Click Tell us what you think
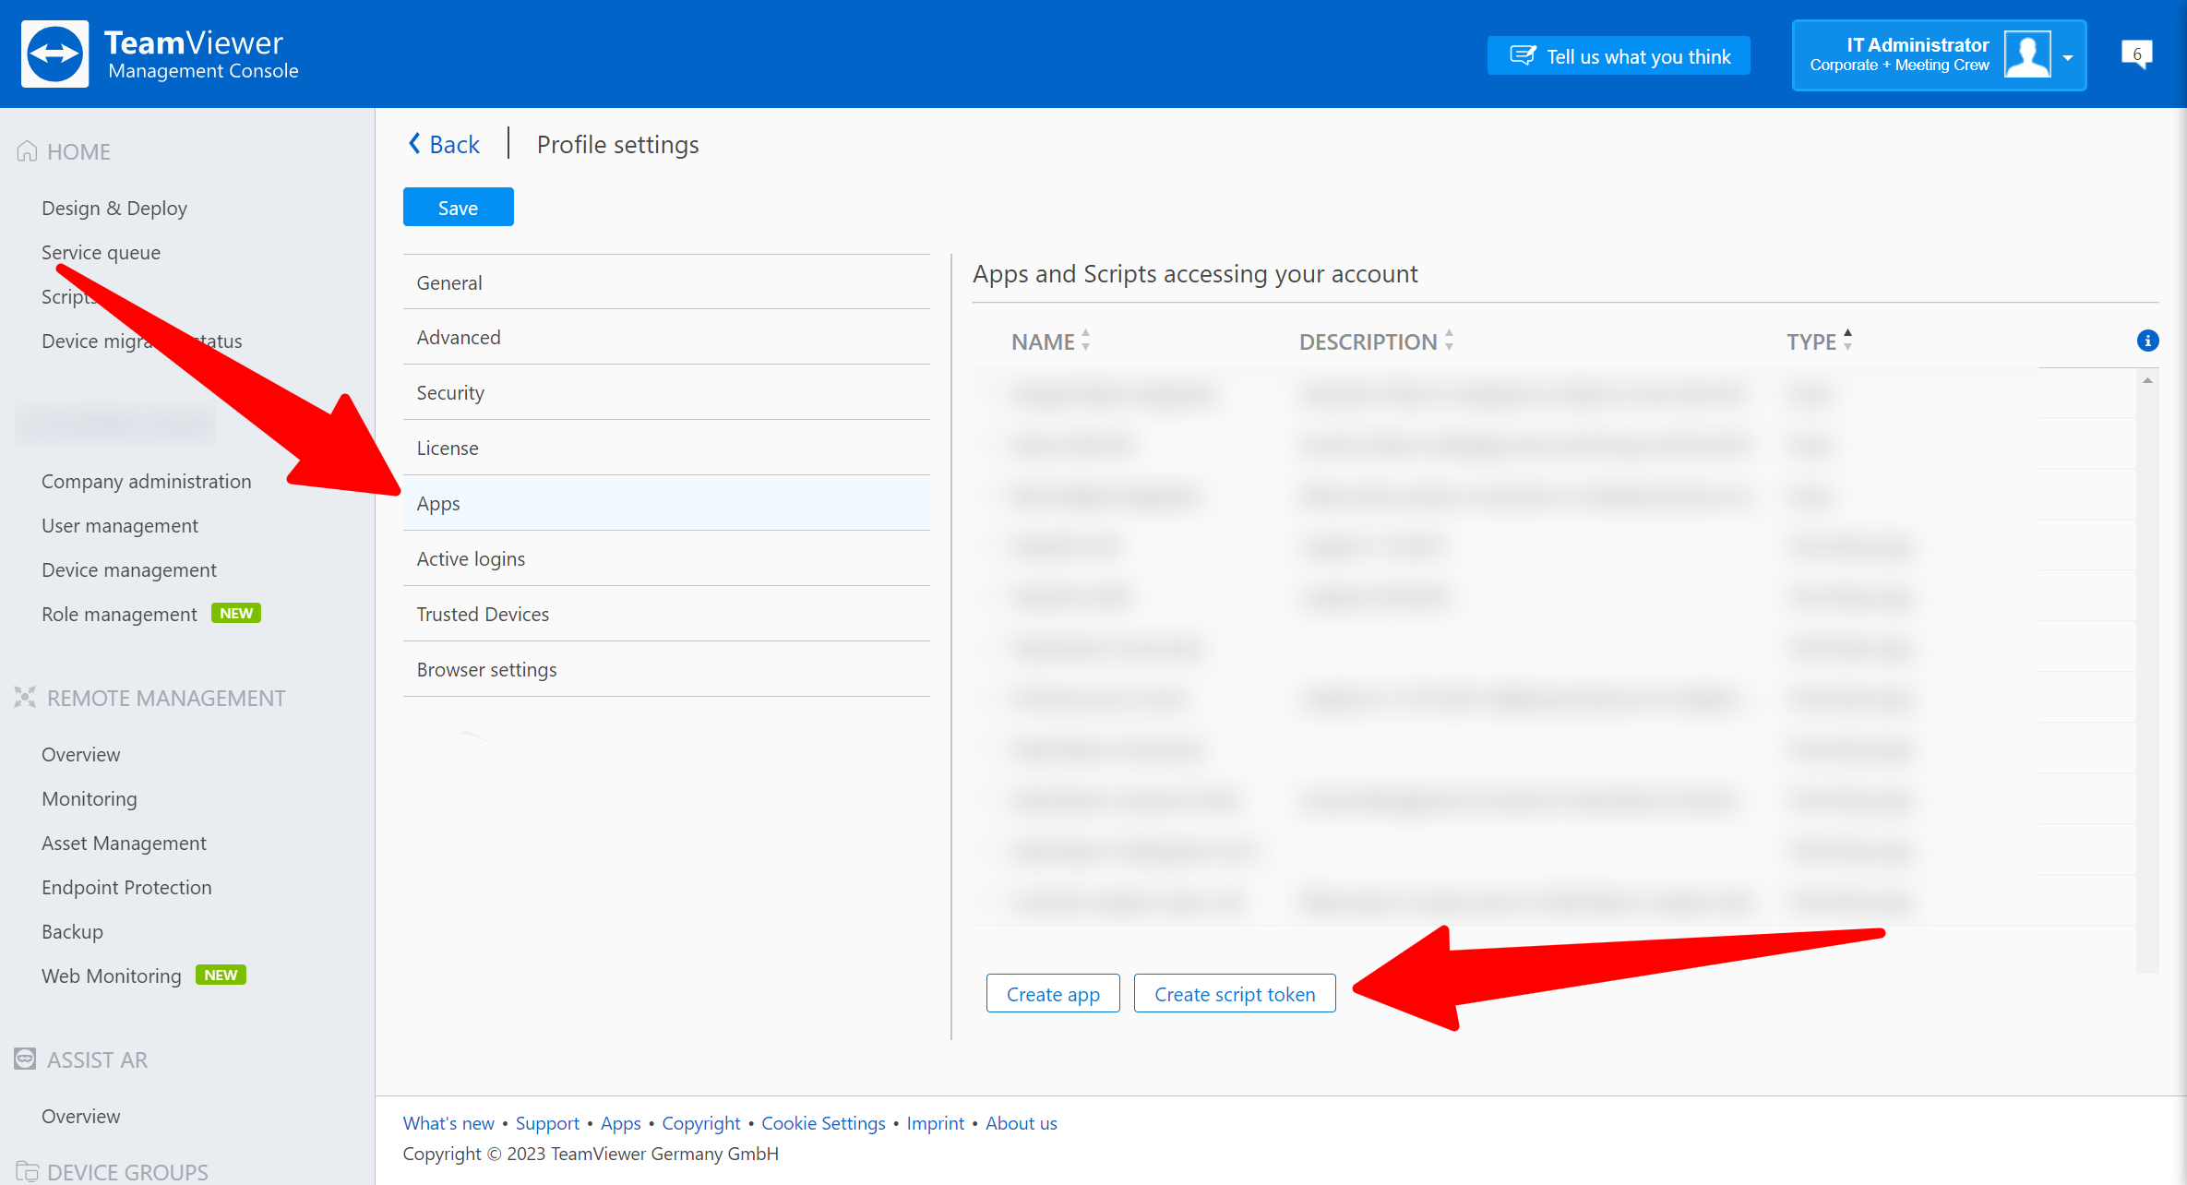Screen dimensions: 2187x1185 coord(1619,56)
